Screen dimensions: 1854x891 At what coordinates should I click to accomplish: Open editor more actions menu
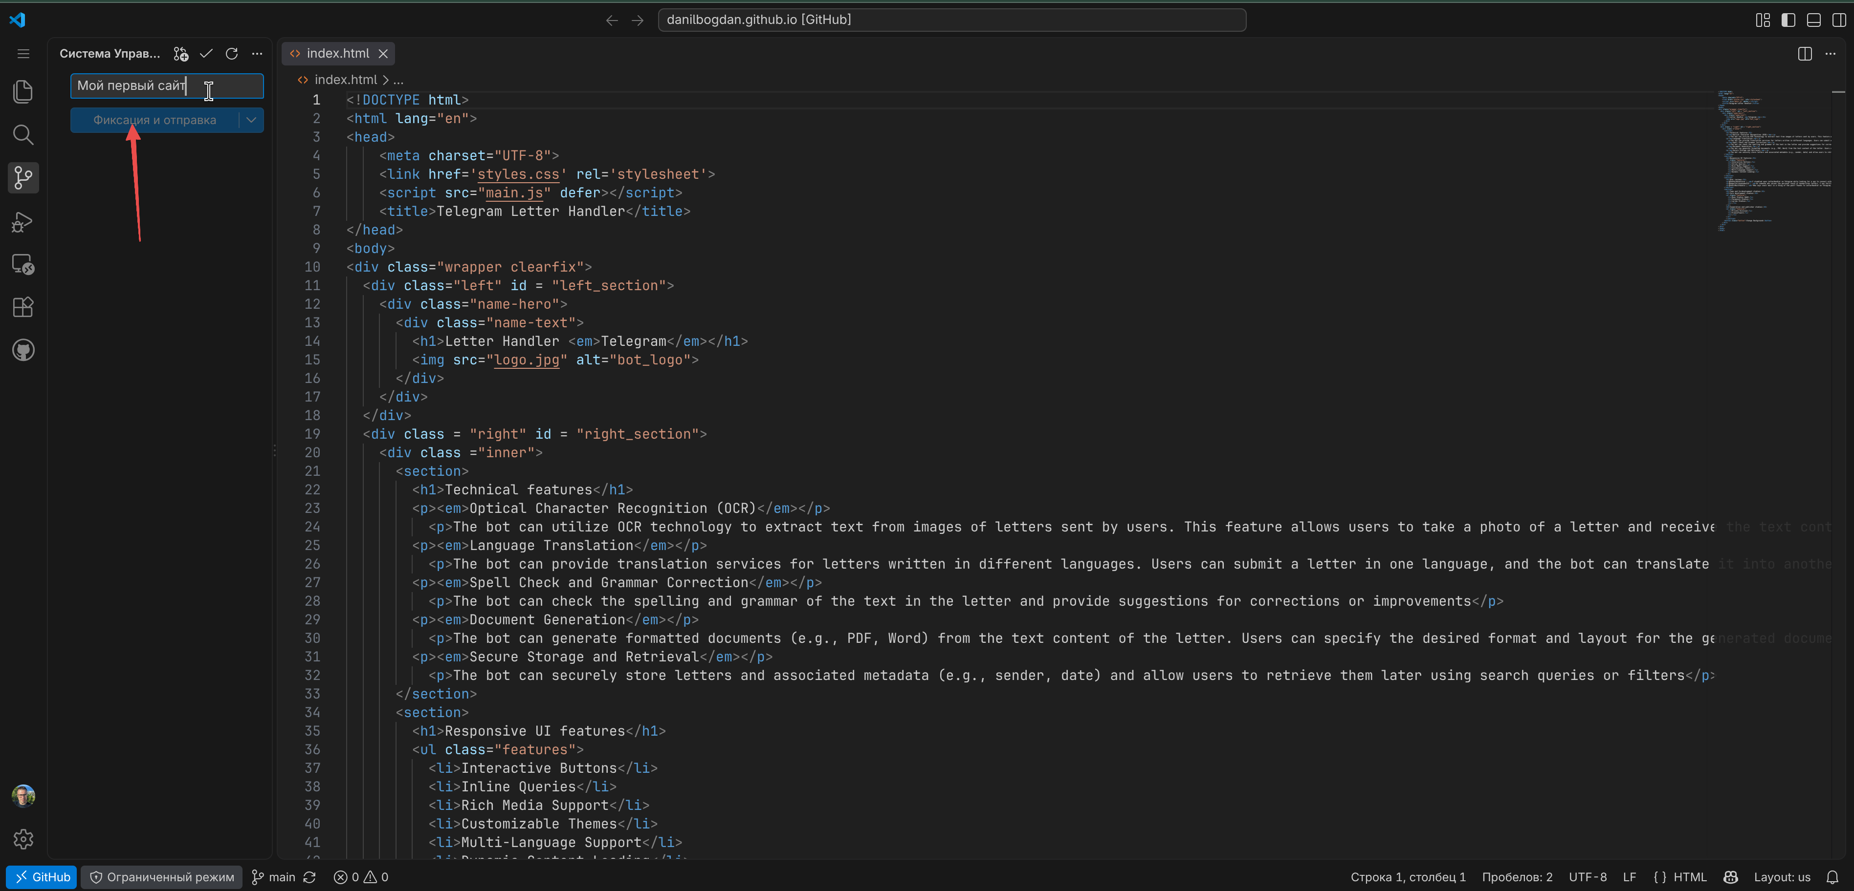[x=1830, y=54]
